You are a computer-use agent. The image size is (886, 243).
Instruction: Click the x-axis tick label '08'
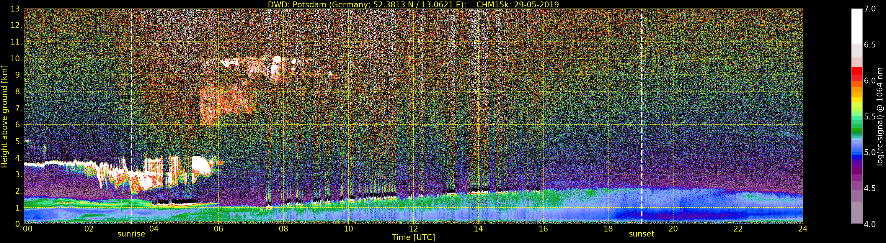(283, 229)
